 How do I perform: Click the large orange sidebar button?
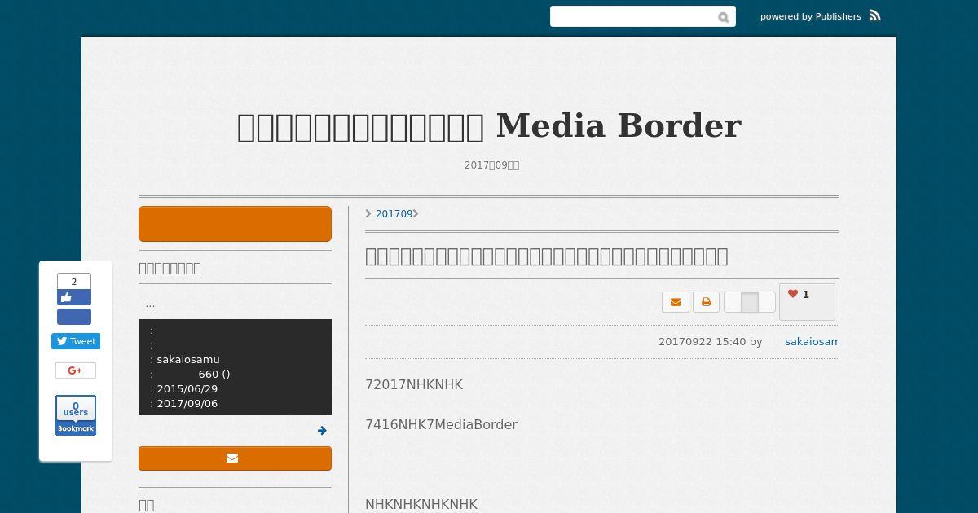[x=235, y=224]
